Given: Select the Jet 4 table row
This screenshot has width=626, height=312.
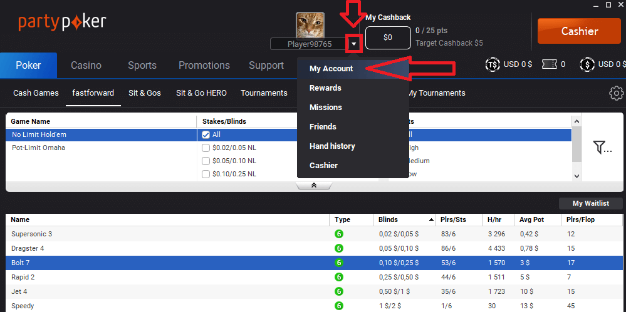Looking at the screenshot, I should 314,291.
